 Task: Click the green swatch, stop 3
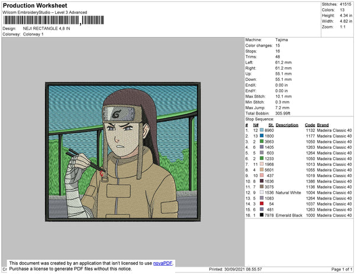click(x=262, y=141)
